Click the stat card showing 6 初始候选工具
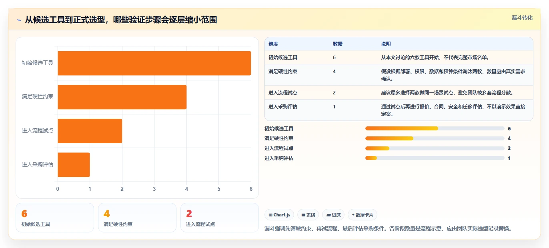Screen dimensions: 549x248 (55, 218)
